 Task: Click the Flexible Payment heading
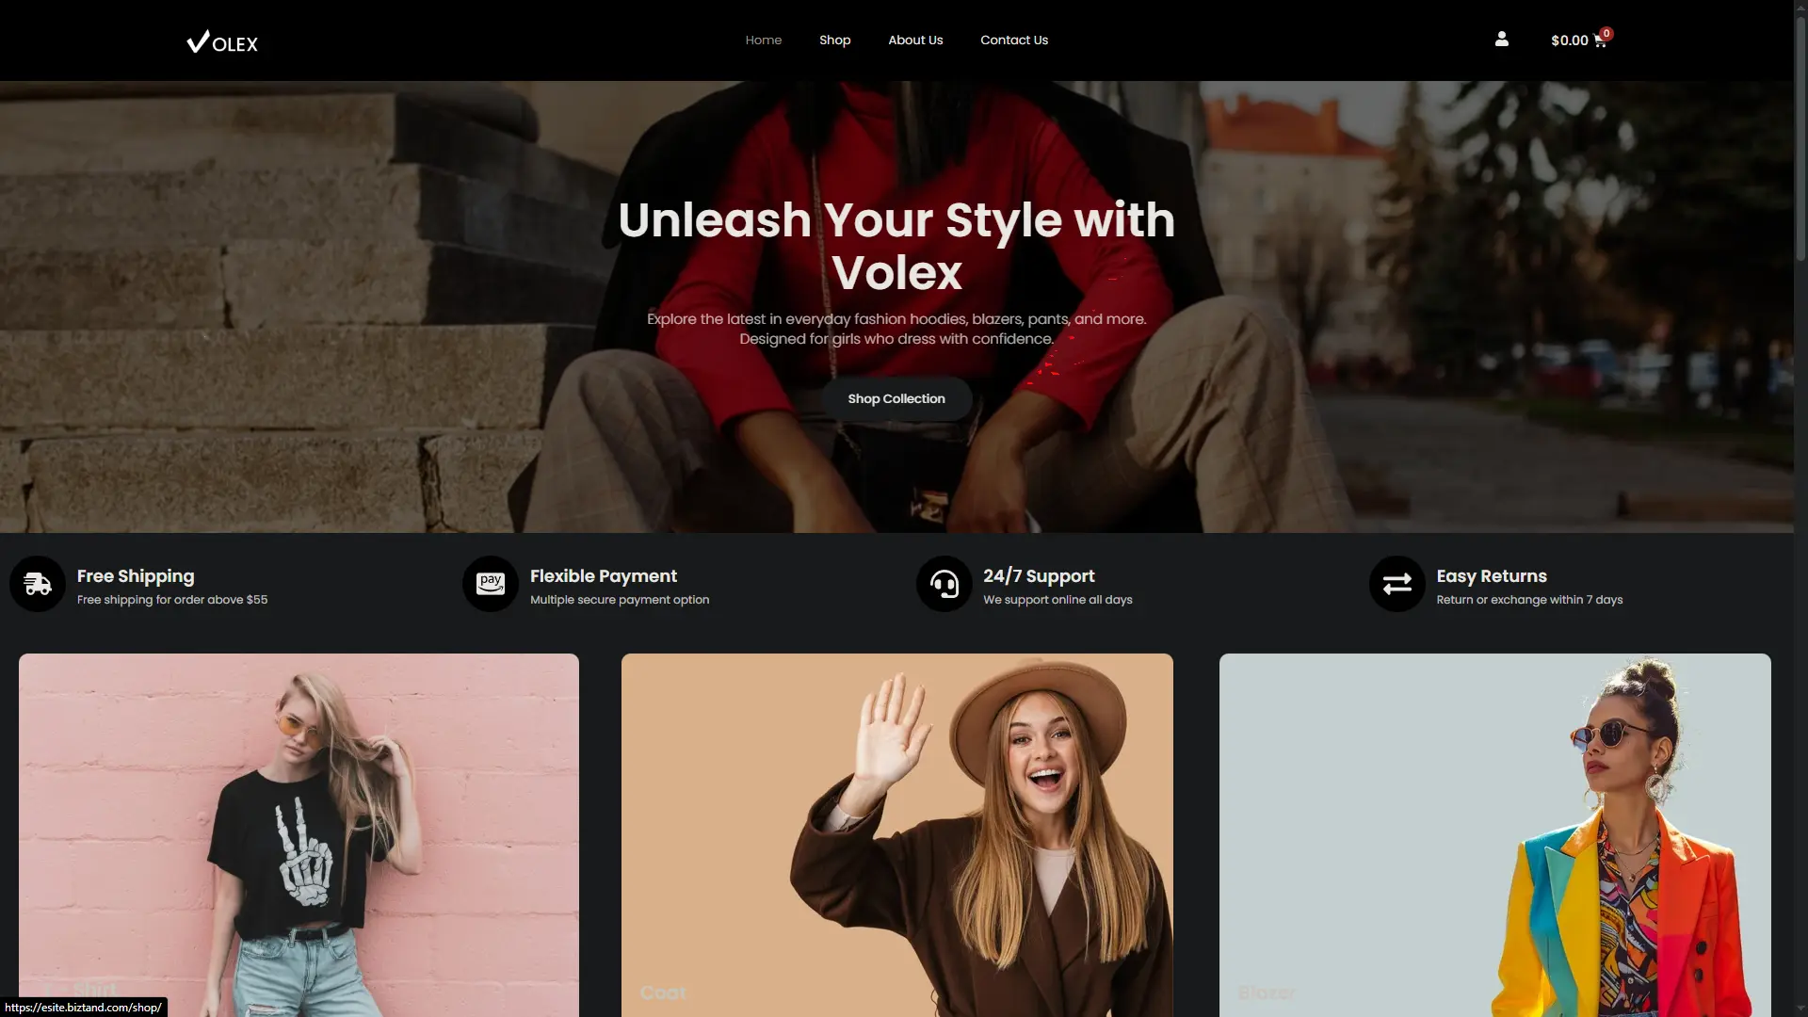pos(604,576)
